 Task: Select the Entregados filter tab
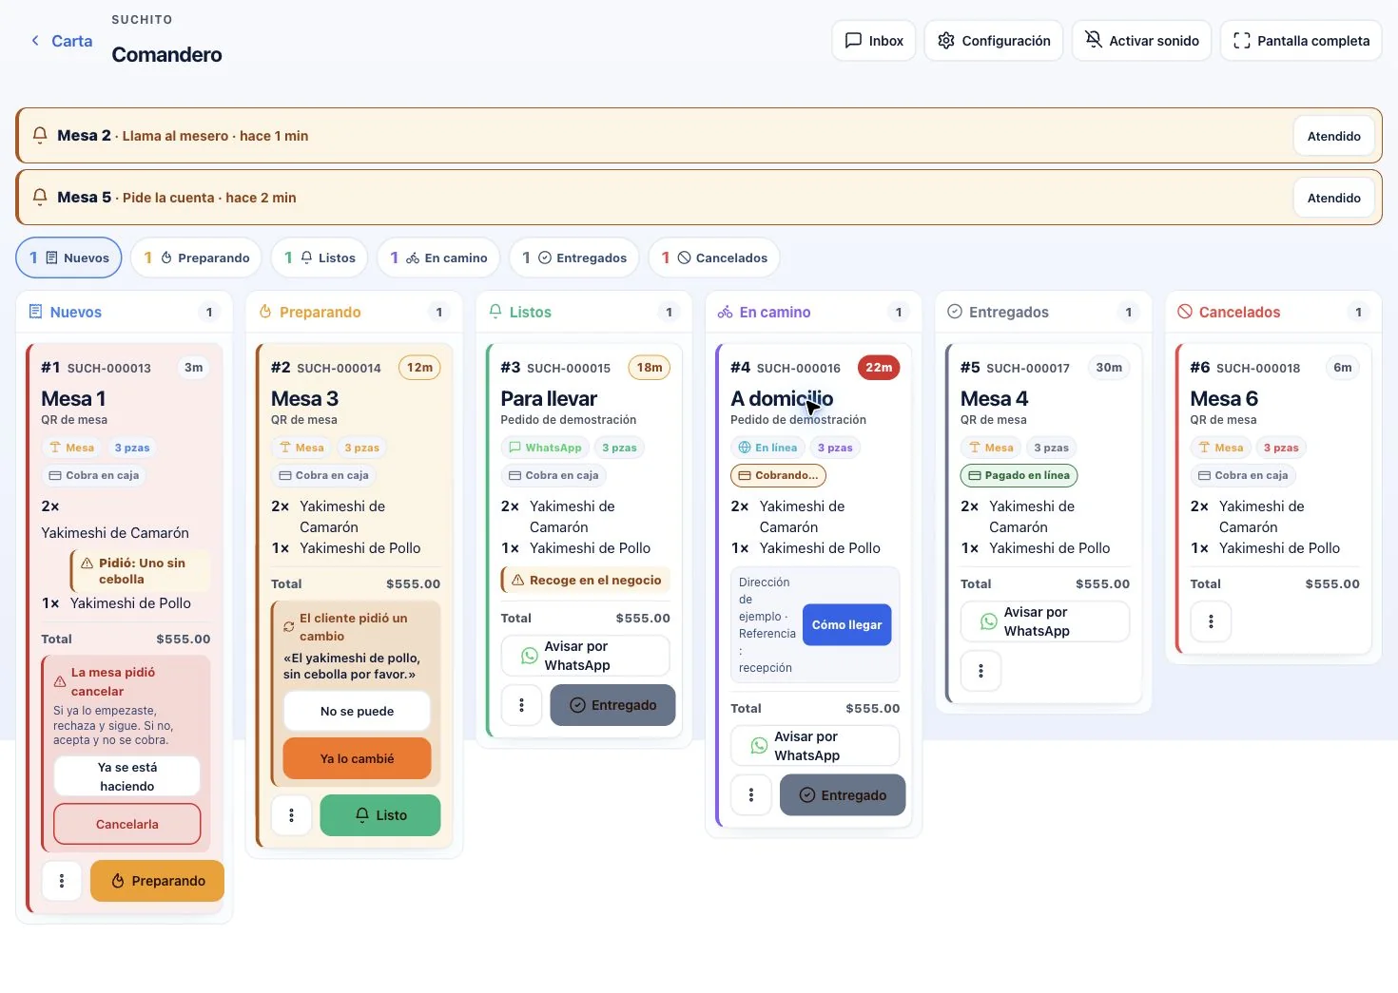574,258
